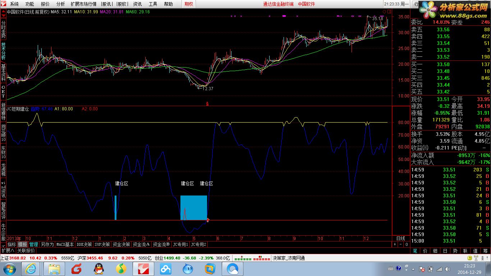Image resolution: width=491 pixels, height=276 pixels.
Task: Select the 资金决策 template tab
Action: click(121, 244)
